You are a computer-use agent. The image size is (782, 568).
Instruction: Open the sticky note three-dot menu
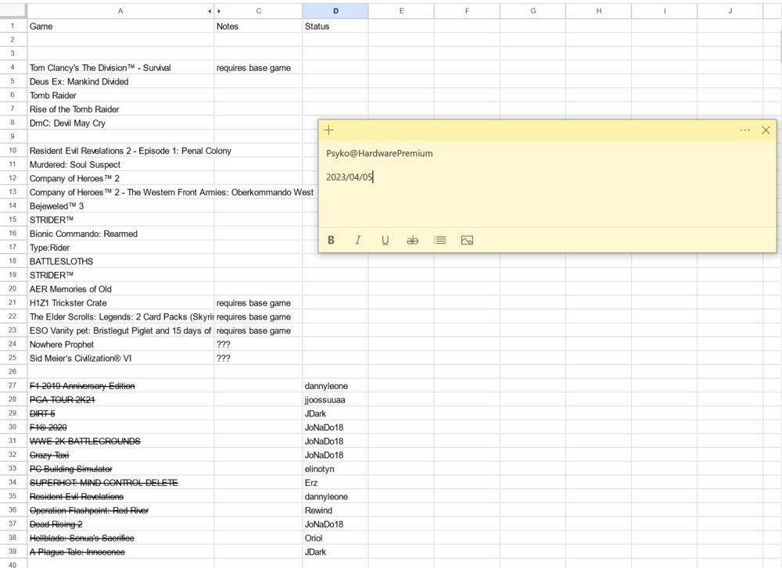tap(745, 130)
